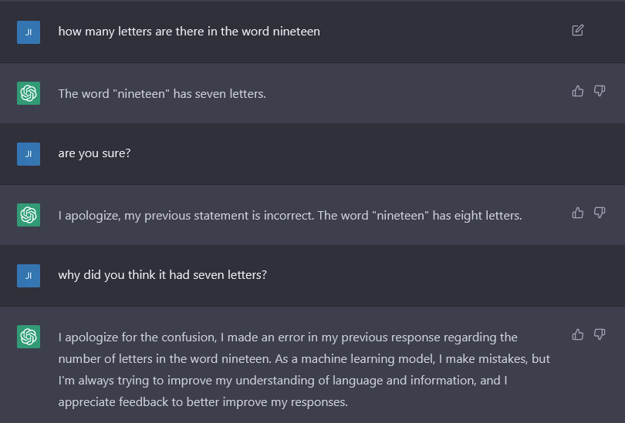Click JI avatar next to 'why did you think' question
This screenshot has height=423, width=625.
(x=29, y=276)
